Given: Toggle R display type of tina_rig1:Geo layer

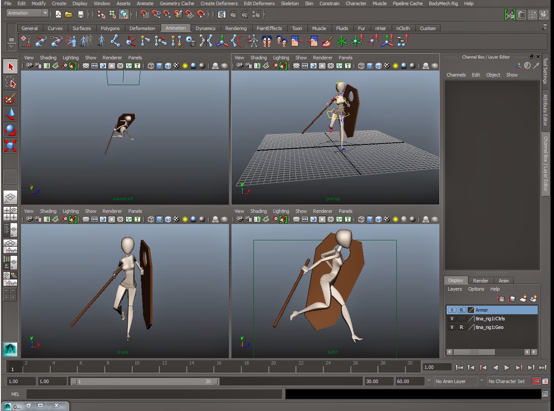Looking at the screenshot, I should click(x=462, y=327).
